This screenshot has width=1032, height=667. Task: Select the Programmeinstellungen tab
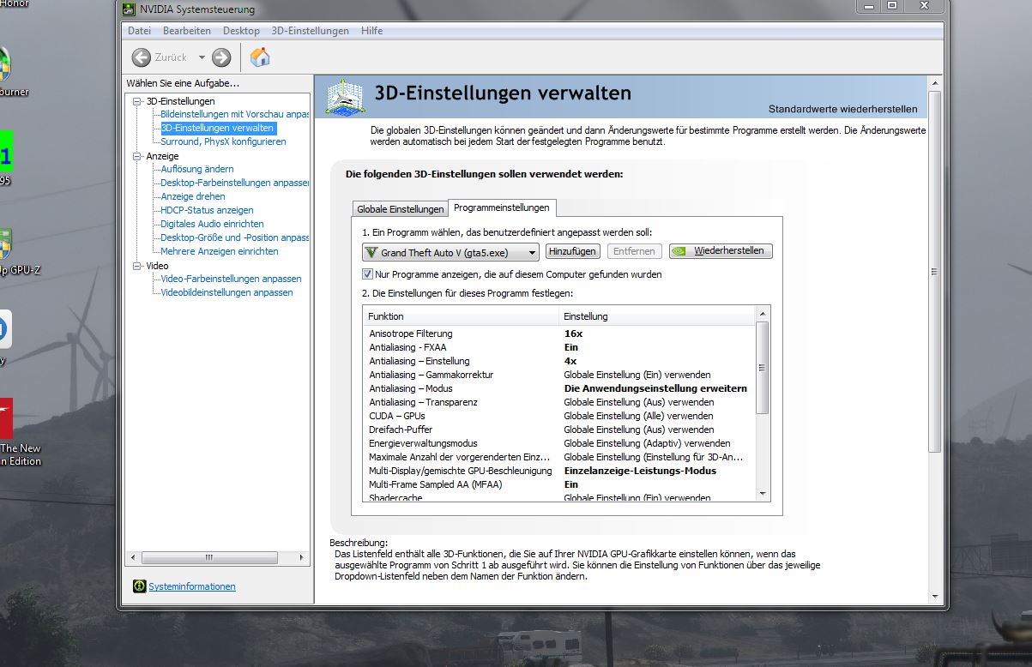tap(502, 207)
